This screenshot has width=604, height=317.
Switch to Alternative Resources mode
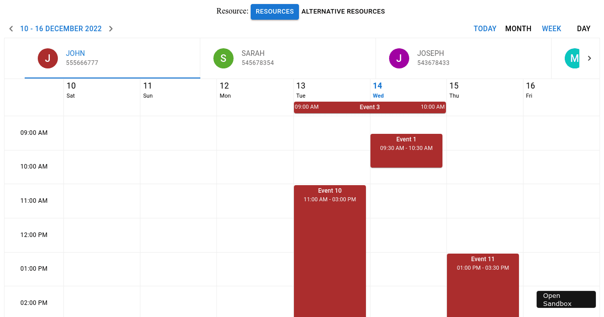point(343,12)
